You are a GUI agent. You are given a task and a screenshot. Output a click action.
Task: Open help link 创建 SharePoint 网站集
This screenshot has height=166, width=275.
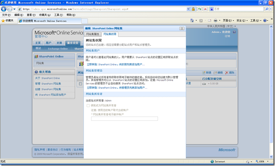click(48, 89)
